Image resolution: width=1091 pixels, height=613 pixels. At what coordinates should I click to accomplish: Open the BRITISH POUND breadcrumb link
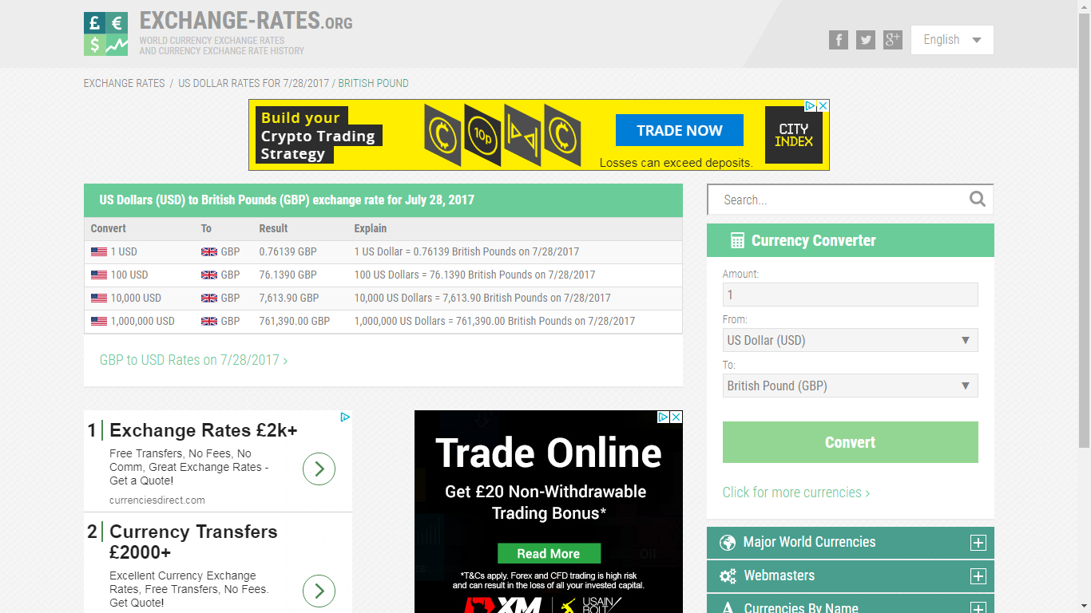pos(373,83)
